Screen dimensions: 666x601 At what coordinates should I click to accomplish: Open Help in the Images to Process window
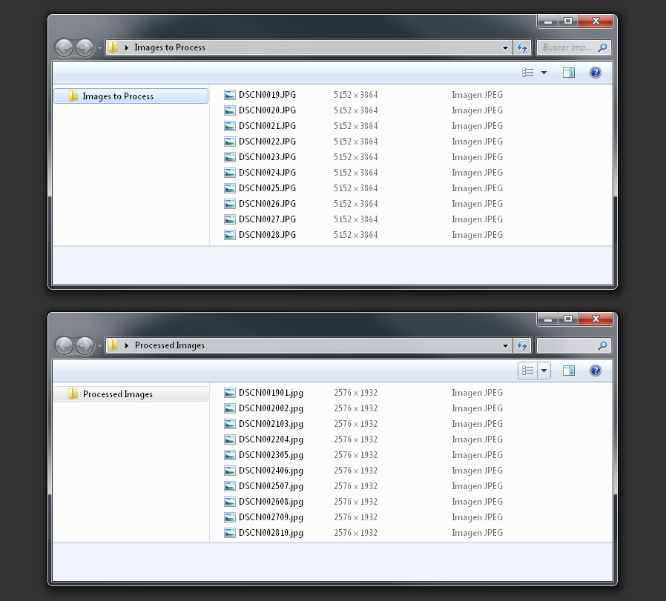(595, 73)
